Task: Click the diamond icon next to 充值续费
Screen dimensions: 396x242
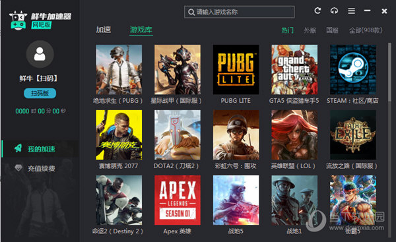Action: pyautogui.click(x=18, y=167)
